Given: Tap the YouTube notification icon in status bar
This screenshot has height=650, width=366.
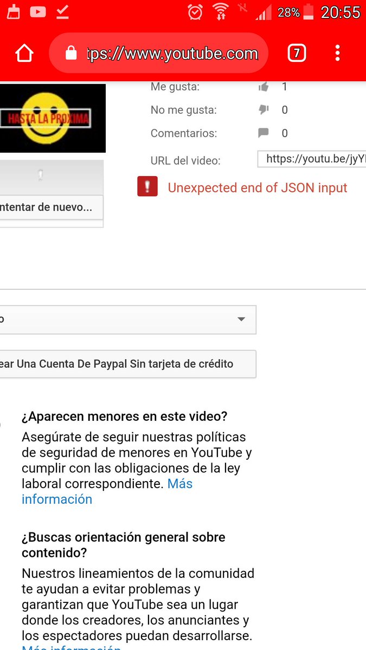Looking at the screenshot, I should [38, 11].
